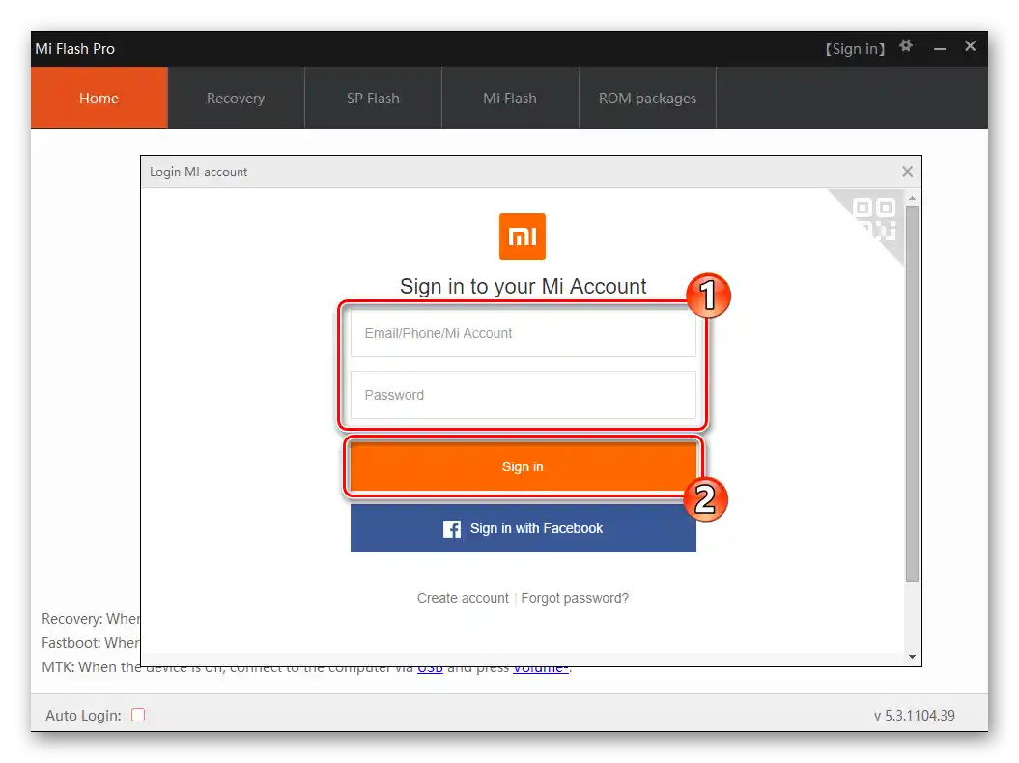The image size is (1019, 763).
Task: Sign in with Facebook
Action: pyautogui.click(x=524, y=529)
